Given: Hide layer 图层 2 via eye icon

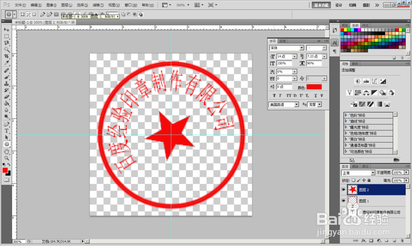Looking at the screenshot, I should [x=344, y=190].
